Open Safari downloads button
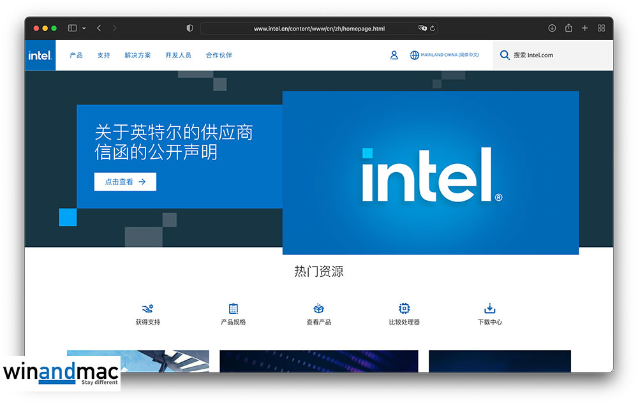This screenshot has width=638, height=405. click(x=552, y=28)
